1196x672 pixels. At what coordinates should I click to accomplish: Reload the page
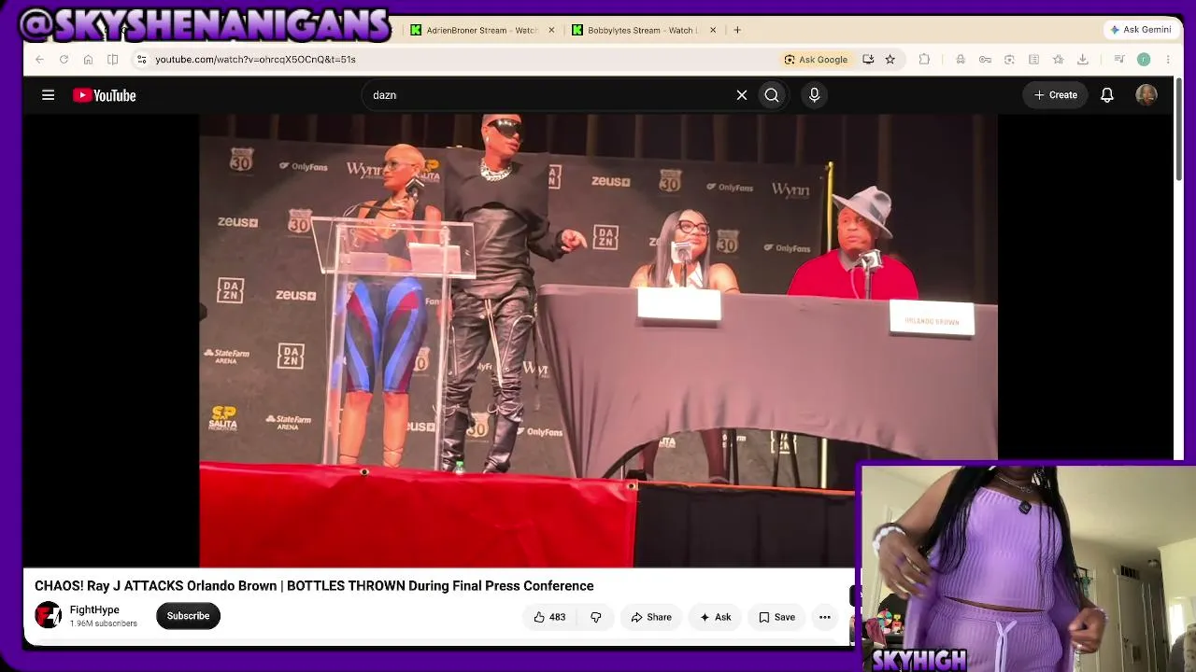pos(64,60)
